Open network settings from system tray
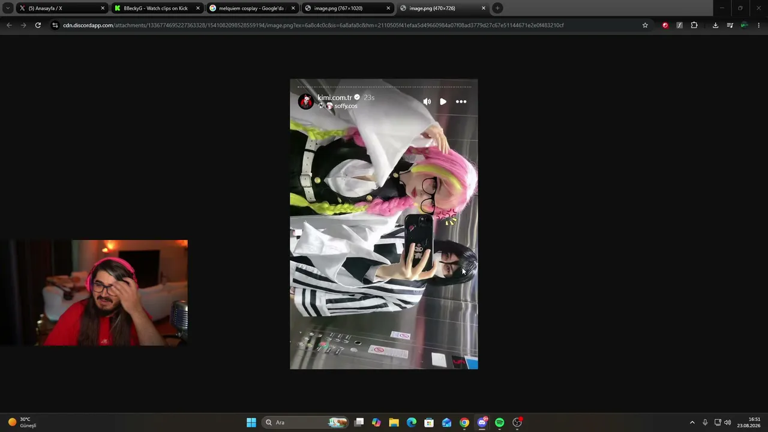The image size is (768, 432). pyautogui.click(x=718, y=422)
